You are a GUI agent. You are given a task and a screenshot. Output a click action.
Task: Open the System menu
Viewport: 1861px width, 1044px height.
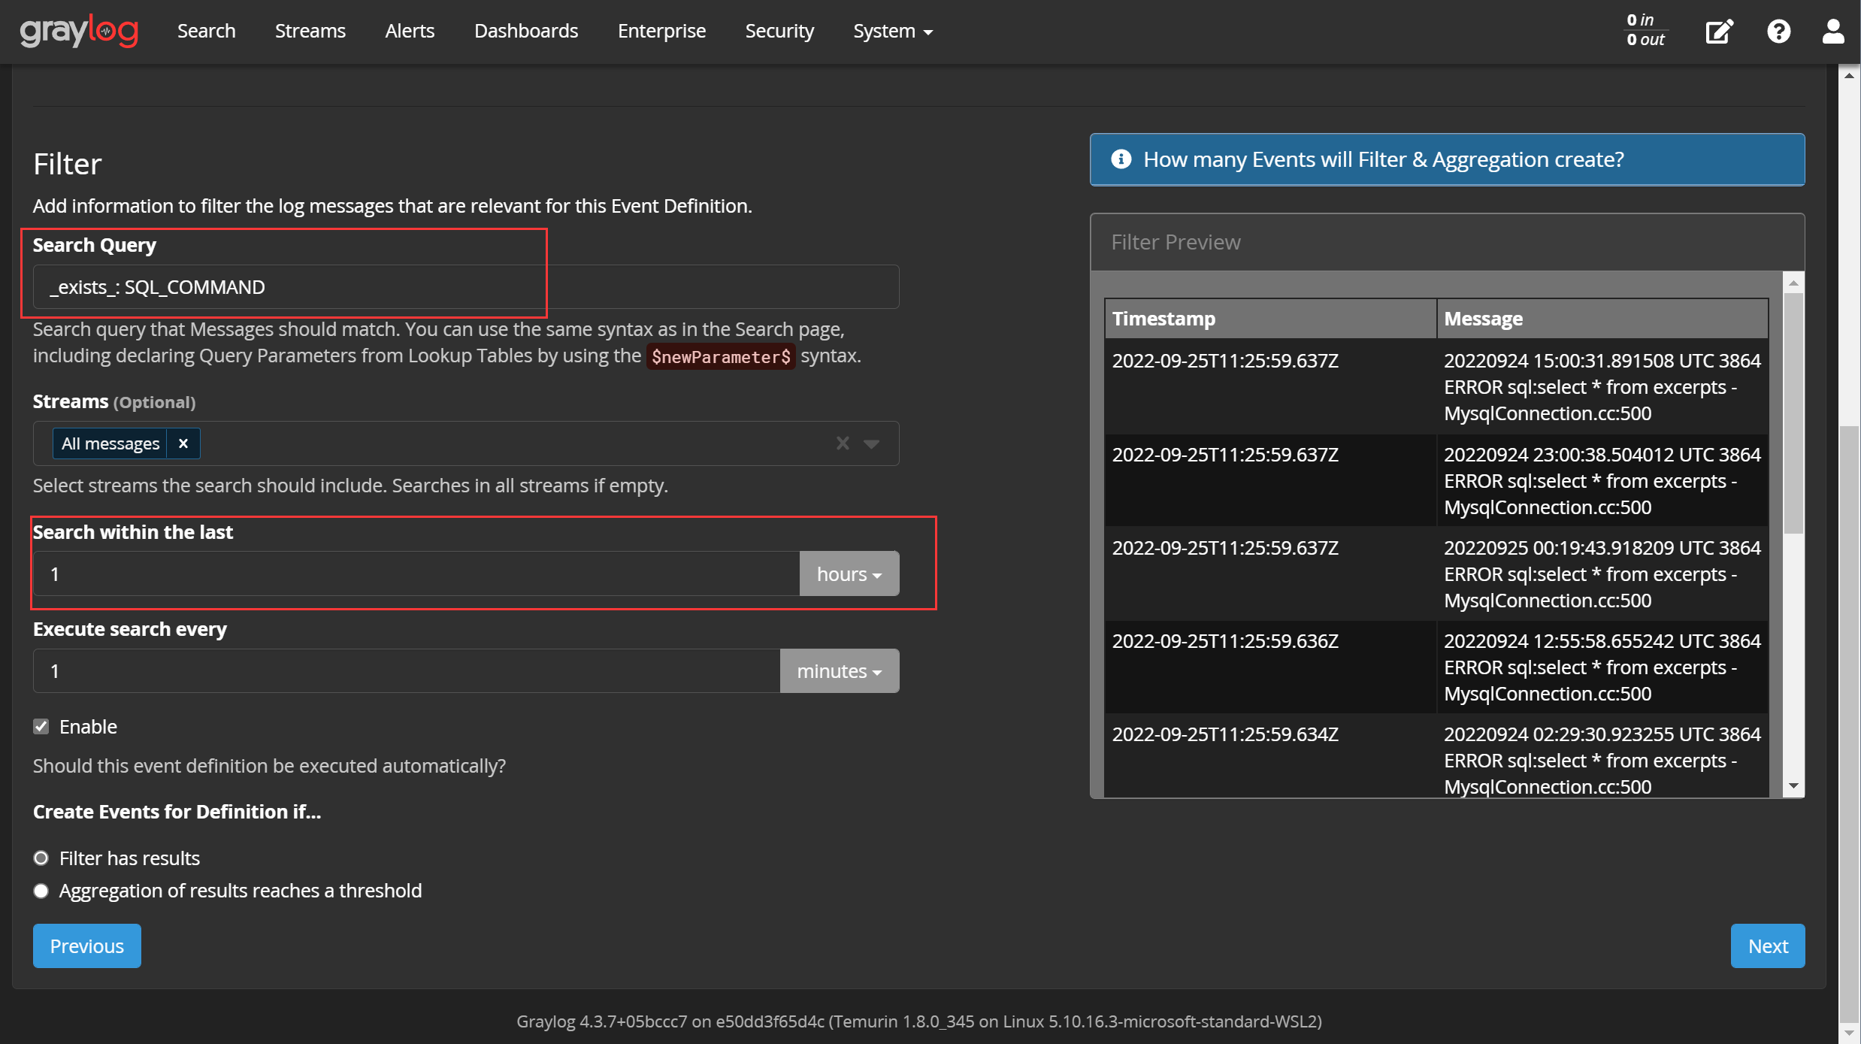coord(892,32)
